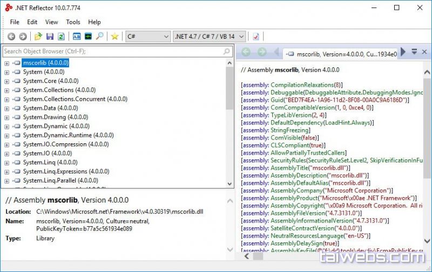Click into the Search Object Browser field

(112, 52)
